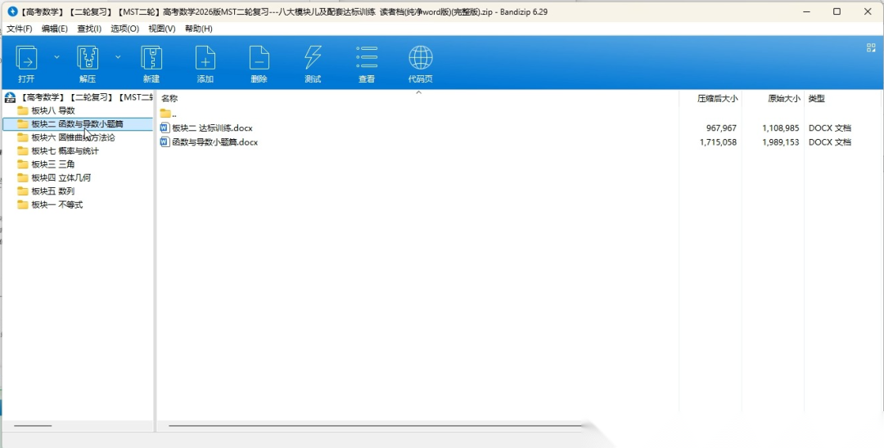Click the Open (打开) toolbar icon
Image resolution: width=884 pixels, height=448 pixels.
pos(26,59)
